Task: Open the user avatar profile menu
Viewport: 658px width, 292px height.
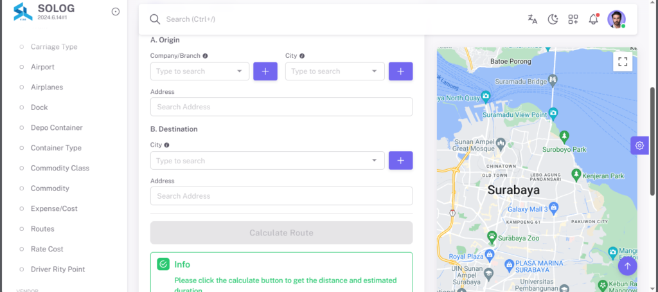Action: 616,19
